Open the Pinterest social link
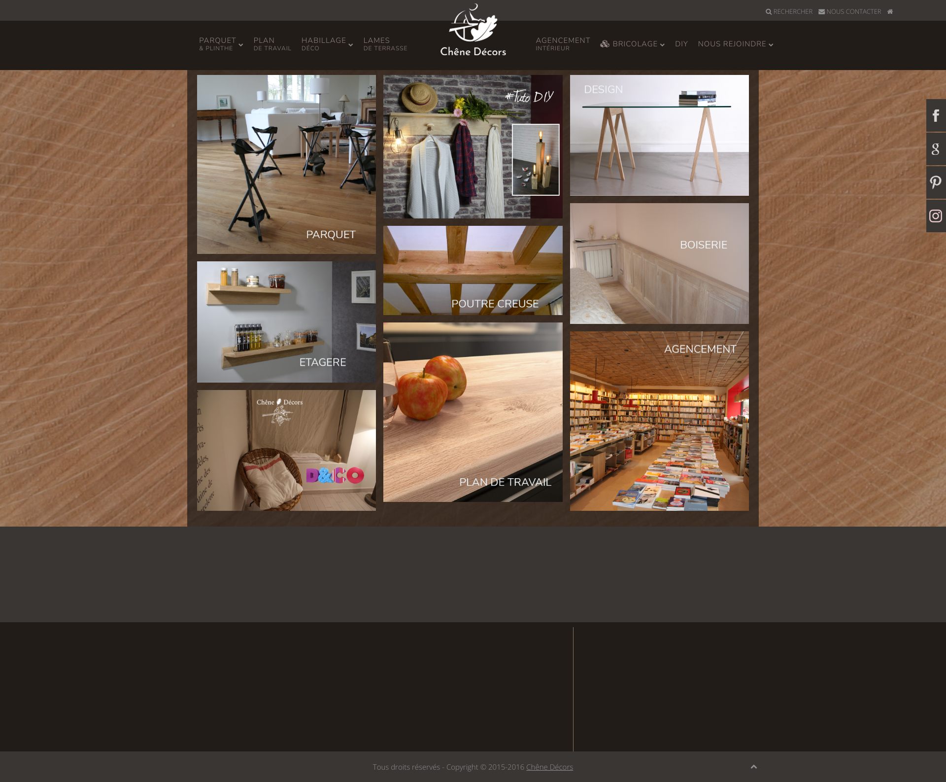Image resolution: width=946 pixels, height=782 pixels. 936,182
